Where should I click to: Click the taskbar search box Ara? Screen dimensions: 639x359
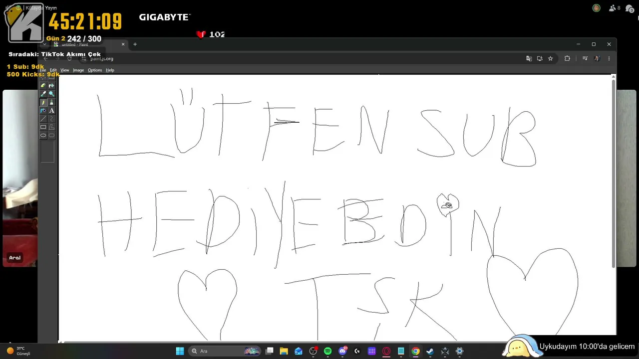225,351
